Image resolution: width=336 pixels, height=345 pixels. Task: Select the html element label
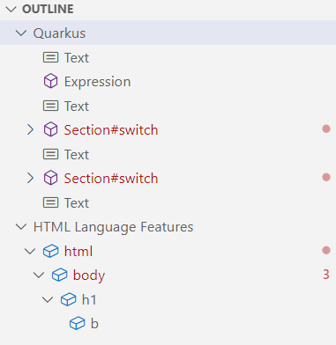coord(78,252)
